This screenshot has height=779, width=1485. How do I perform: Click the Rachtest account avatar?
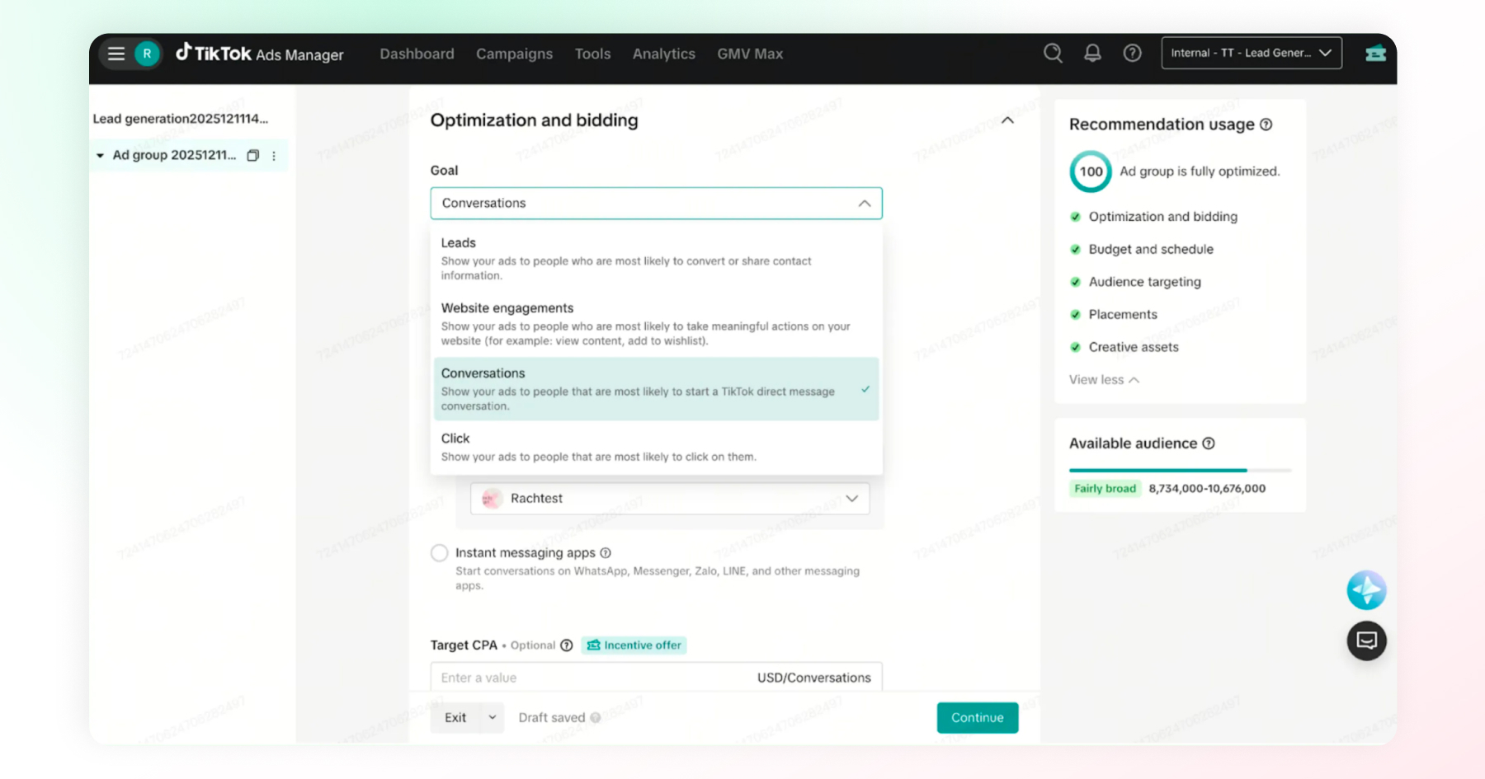click(492, 499)
